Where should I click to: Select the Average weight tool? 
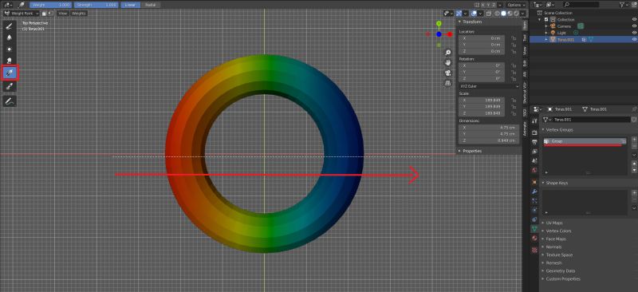coord(10,49)
